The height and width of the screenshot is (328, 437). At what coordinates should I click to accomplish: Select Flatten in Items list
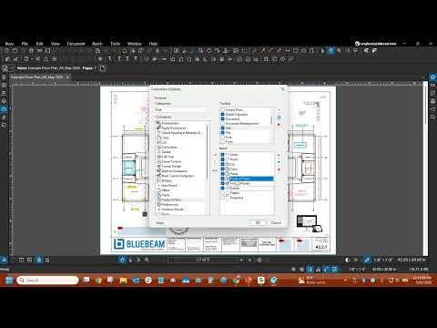click(x=235, y=193)
